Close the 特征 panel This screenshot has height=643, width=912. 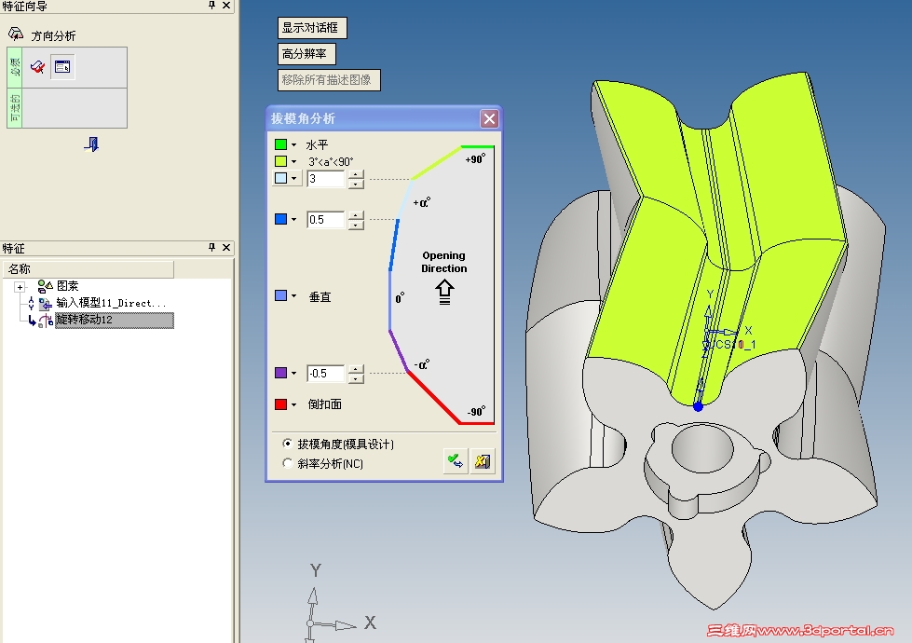click(226, 247)
